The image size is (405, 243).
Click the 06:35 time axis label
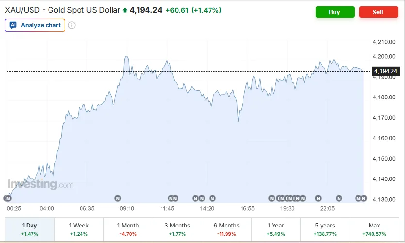[87, 209]
